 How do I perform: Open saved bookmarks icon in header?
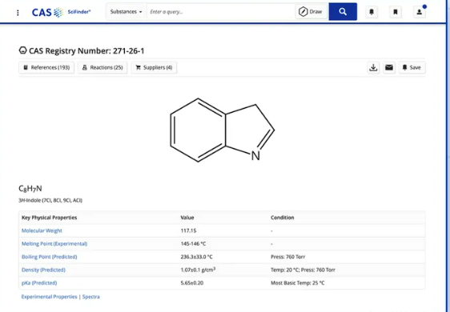[x=396, y=12]
